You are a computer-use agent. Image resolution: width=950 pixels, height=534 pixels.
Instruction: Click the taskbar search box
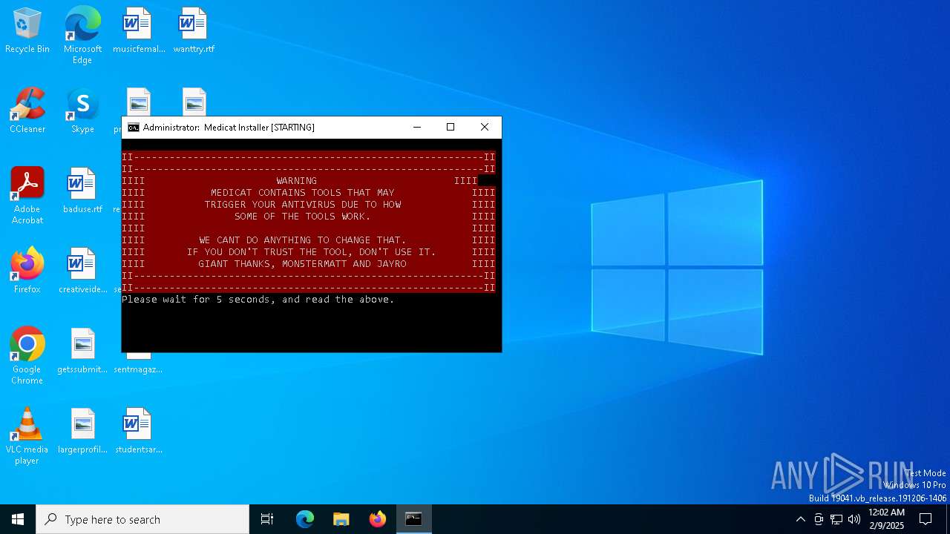pos(142,519)
